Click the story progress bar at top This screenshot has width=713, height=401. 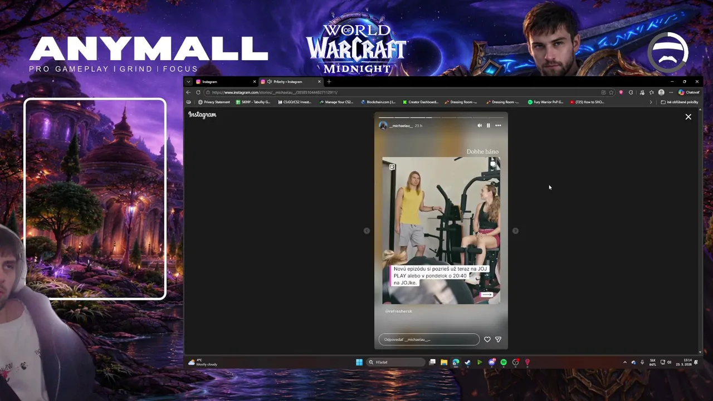pos(441,118)
